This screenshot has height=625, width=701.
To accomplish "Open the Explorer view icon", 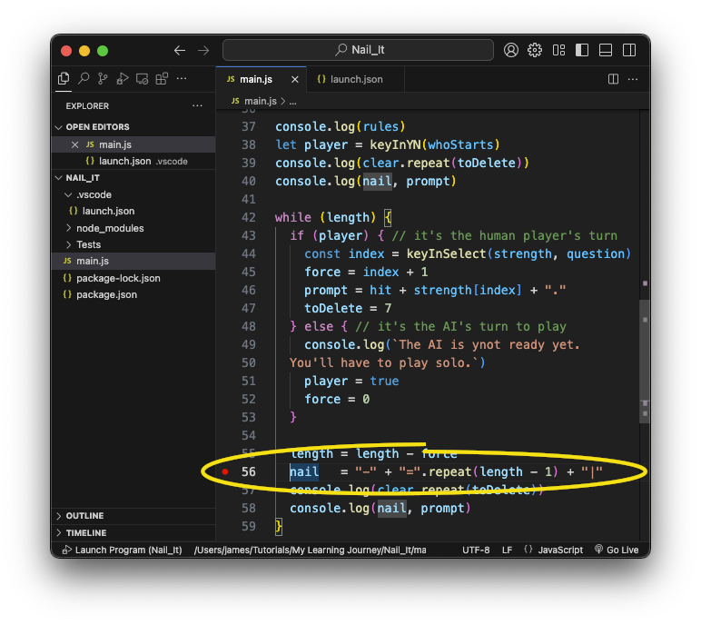I will pyautogui.click(x=64, y=79).
